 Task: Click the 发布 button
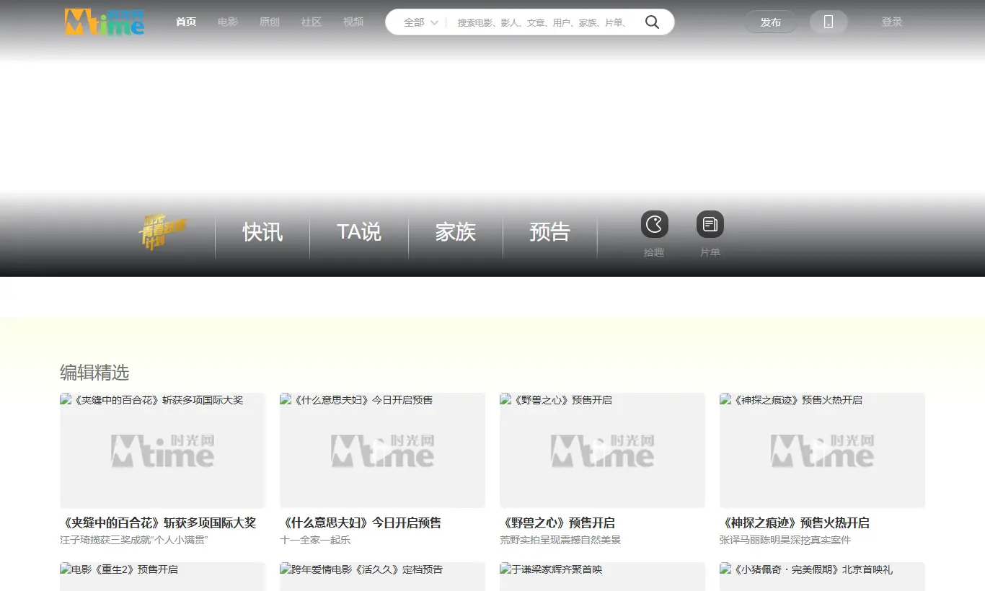(771, 22)
